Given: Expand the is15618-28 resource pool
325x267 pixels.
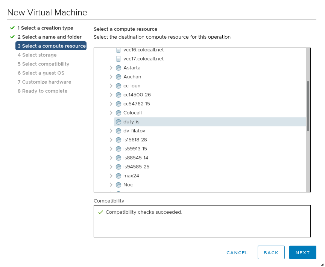Looking at the screenshot, I should pos(111,140).
